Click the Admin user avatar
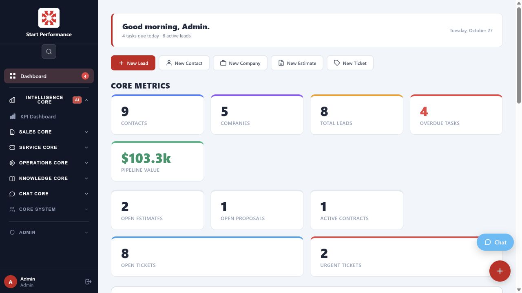Viewport: 522px width, 293px height. (x=11, y=282)
